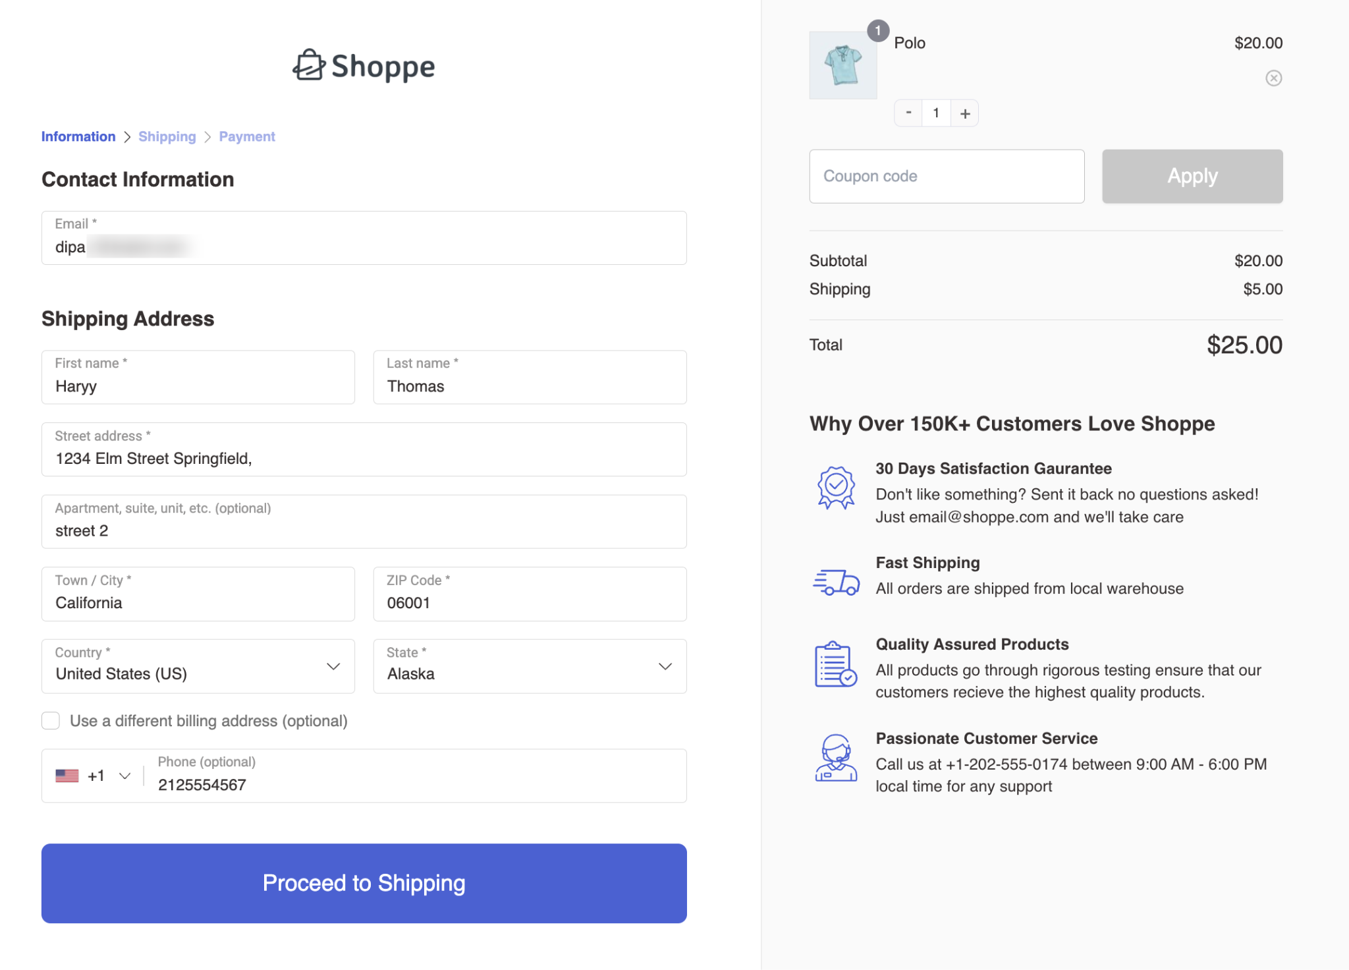The image size is (1349, 970).
Task: Click the Polo product thumbnail
Action: click(842, 64)
